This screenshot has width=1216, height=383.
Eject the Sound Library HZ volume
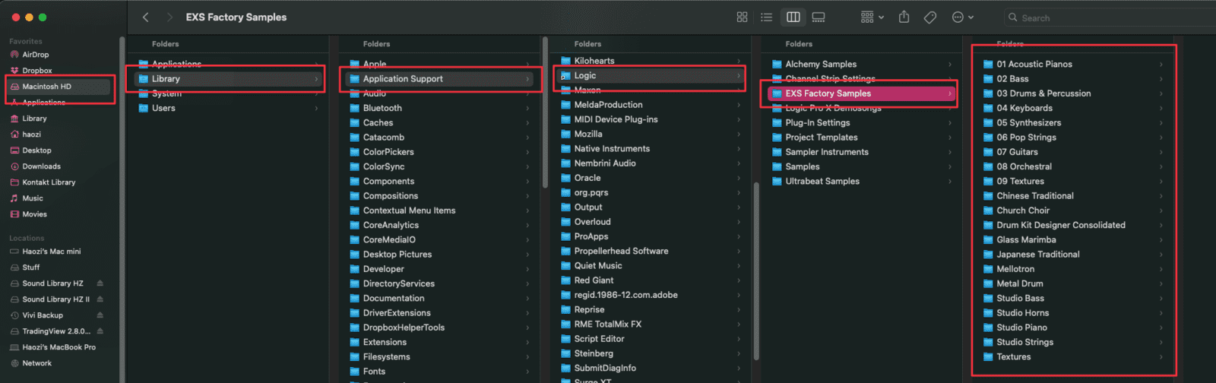[x=100, y=283]
